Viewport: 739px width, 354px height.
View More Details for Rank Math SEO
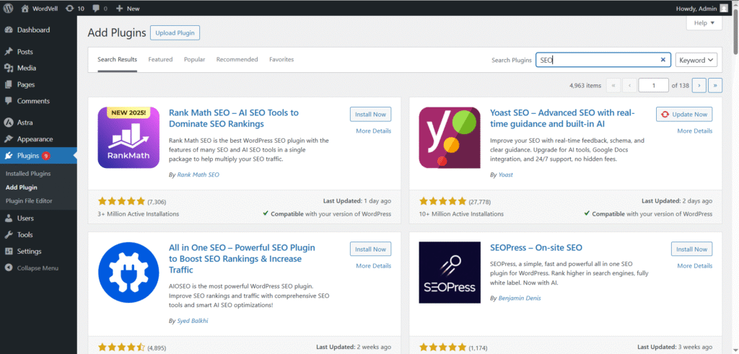374,131
